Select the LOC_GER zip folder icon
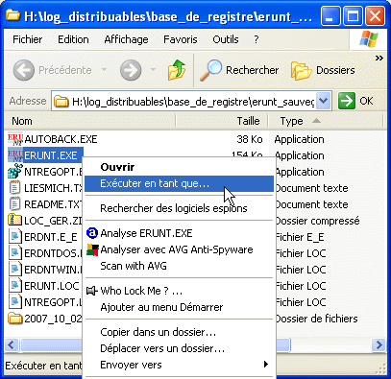Viewport: 391px width, 379px height. tap(14, 221)
